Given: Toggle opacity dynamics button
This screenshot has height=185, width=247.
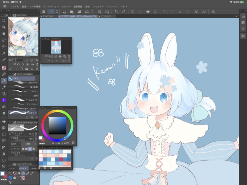Looking at the screenshot, I should click(x=36, y=139).
